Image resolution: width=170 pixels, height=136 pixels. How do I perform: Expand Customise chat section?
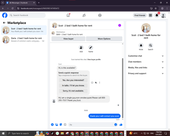[x=146, y=56]
